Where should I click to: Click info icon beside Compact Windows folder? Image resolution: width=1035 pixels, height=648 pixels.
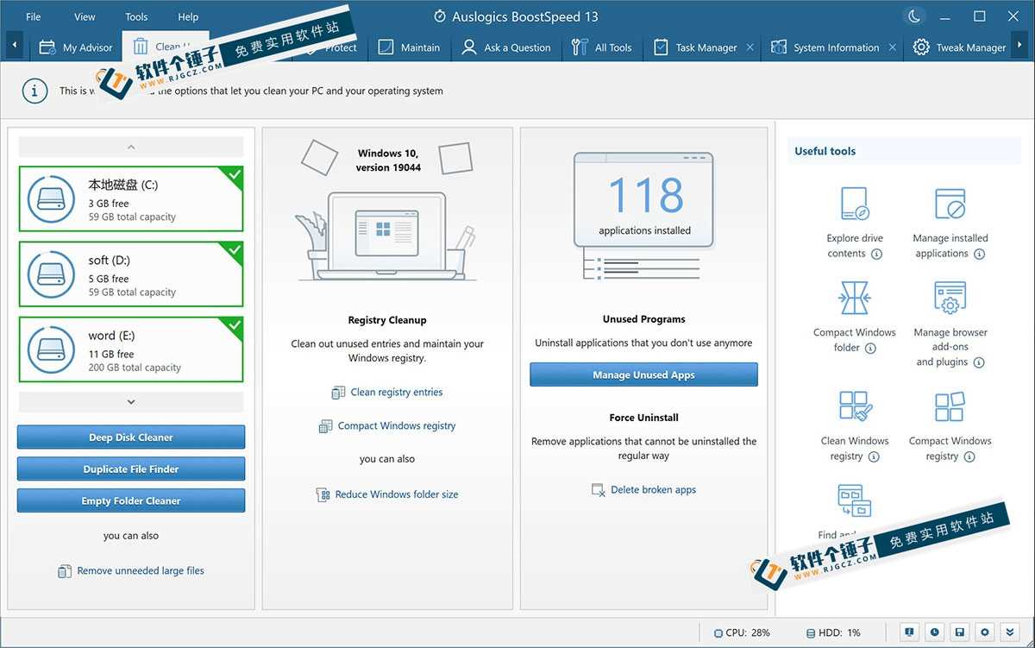(870, 348)
